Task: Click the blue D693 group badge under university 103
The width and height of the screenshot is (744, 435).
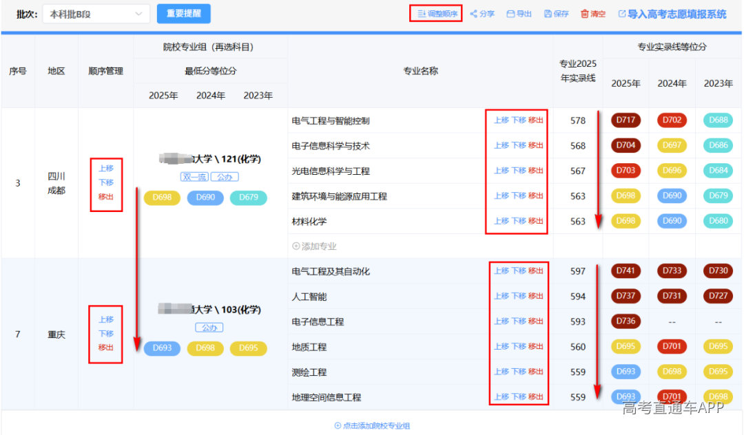Action: (x=162, y=348)
